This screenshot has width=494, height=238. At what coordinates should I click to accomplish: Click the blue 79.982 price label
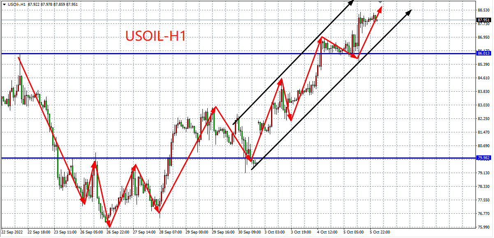point(483,158)
